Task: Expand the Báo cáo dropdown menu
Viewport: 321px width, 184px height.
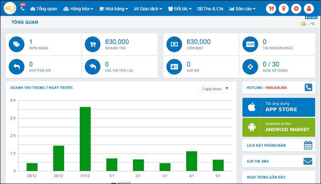Action: point(242,8)
